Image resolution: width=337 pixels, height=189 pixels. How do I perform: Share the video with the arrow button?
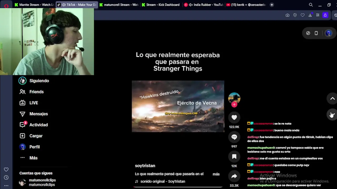(234, 176)
